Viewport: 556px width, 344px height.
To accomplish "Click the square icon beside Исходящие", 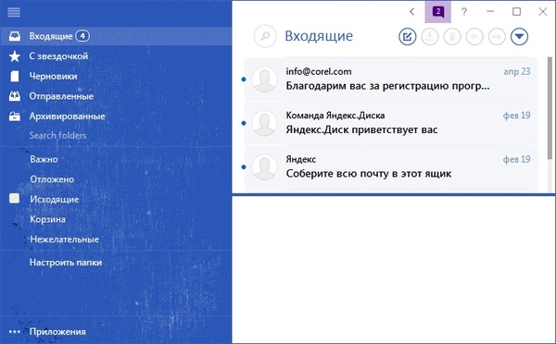I will point(14,198).
